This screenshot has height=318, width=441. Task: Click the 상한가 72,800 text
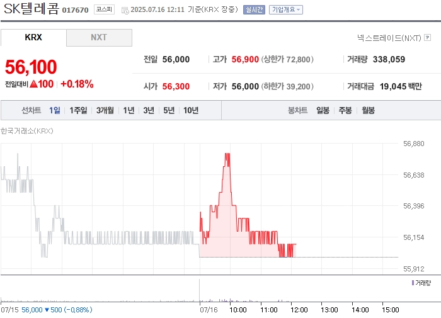(287, 59)
